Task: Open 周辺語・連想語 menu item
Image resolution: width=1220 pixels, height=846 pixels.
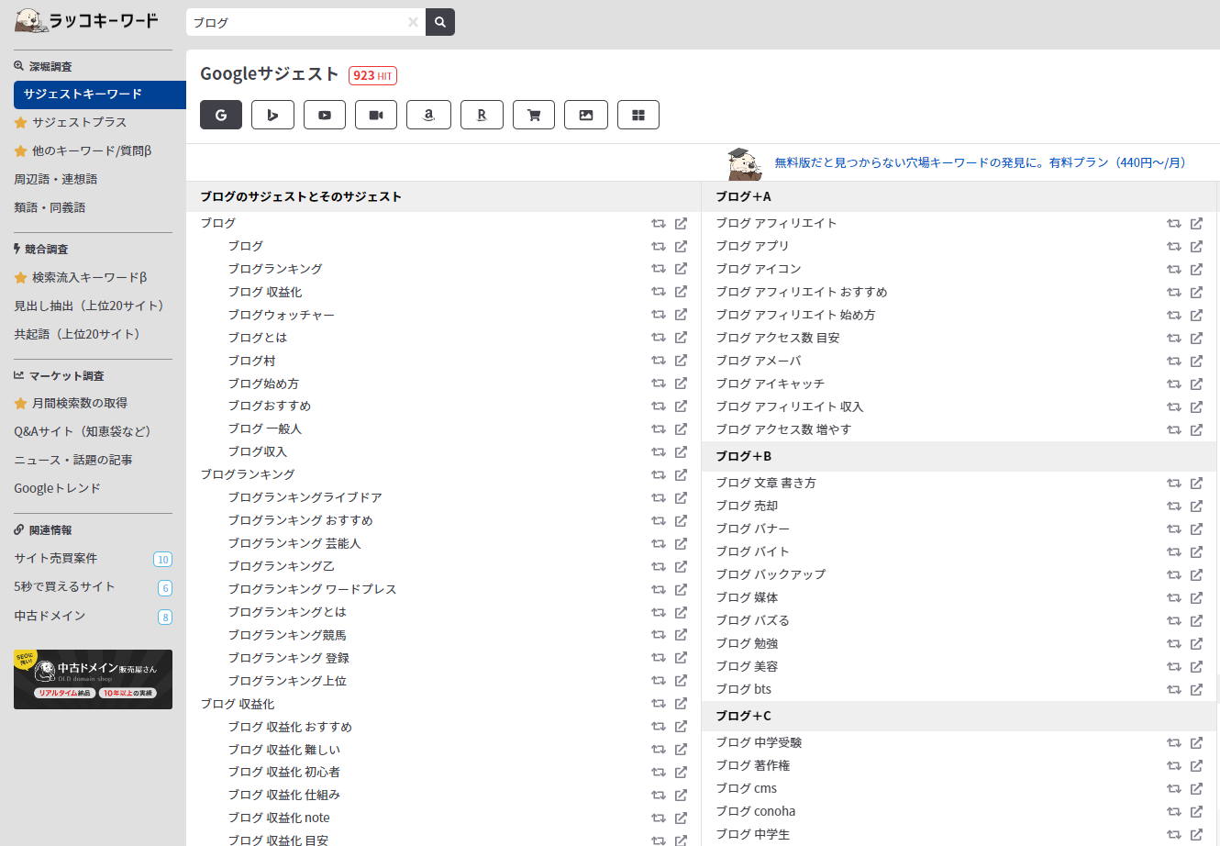Action: (56, 179)
